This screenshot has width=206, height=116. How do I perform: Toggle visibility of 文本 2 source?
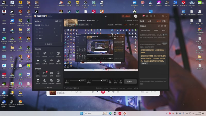click(55, 29)
